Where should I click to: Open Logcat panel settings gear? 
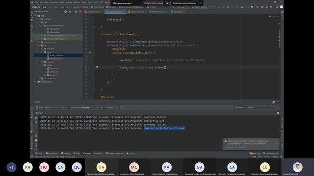[274, 102]
